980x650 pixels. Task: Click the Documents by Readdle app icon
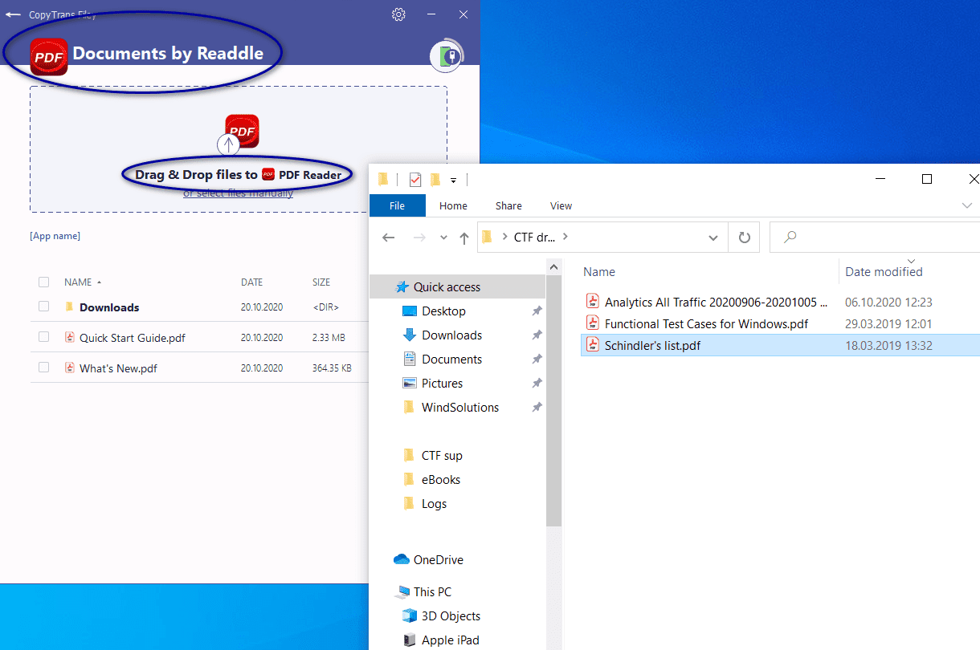click(48, 56)
